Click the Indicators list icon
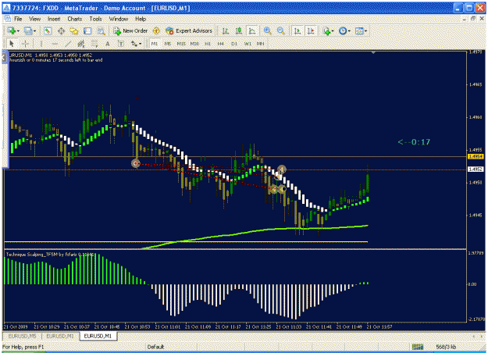This screenshot has height=353, width=488. [x=326, y=30]
